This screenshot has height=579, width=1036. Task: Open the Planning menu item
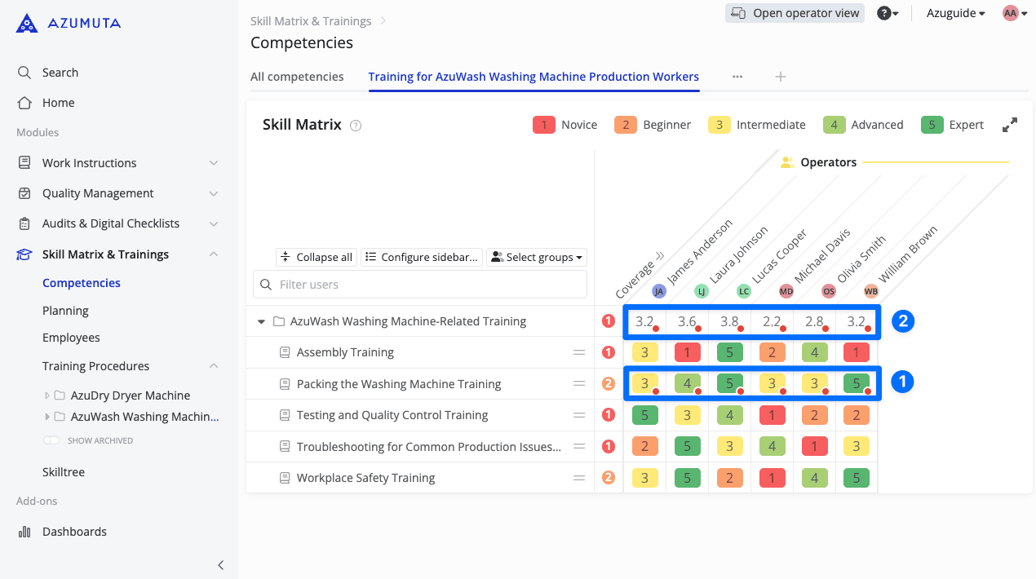click(x=65, y=311)
